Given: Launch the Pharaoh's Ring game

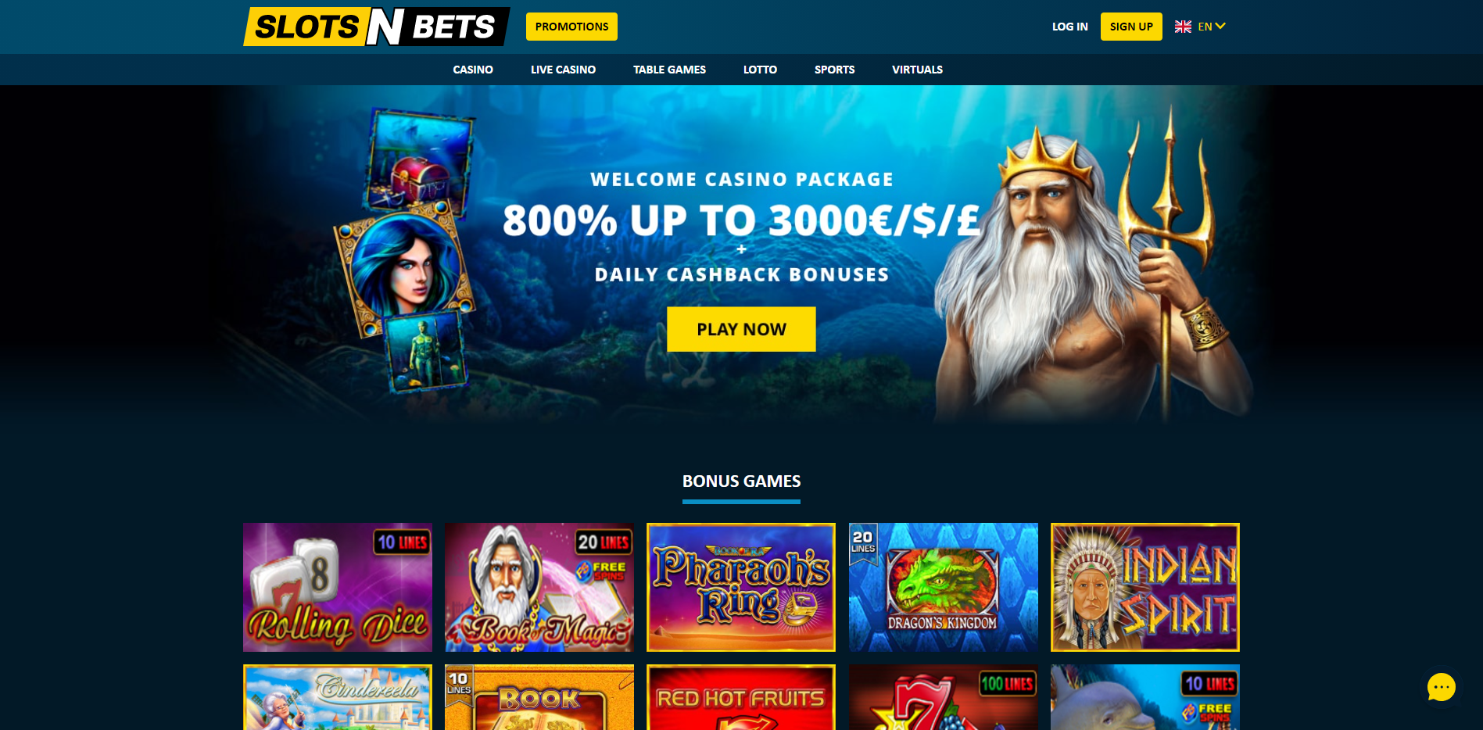Looking at the screenshot, I should (x=741, y=587).
